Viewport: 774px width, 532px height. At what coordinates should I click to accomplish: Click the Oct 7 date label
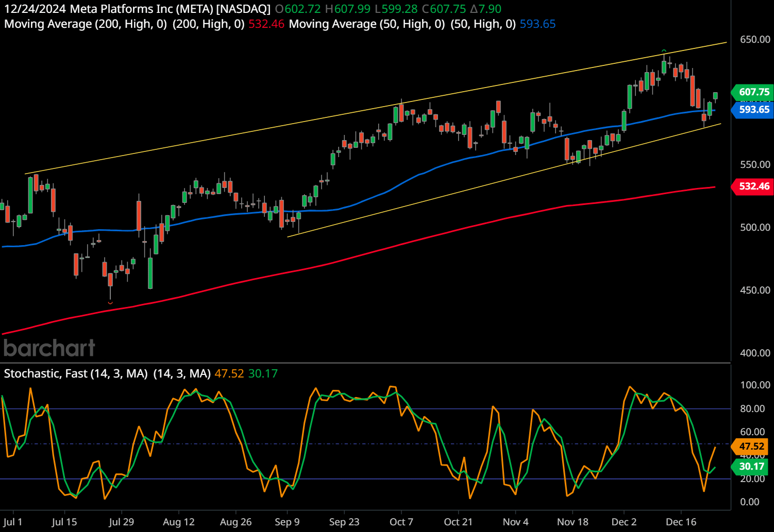point(401,522)
